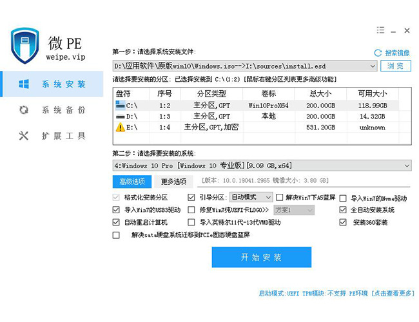Enable 导入Win7的Nvme驱动 checkbox
Screen dimensions: 419x322
click(x=343, y=198)
